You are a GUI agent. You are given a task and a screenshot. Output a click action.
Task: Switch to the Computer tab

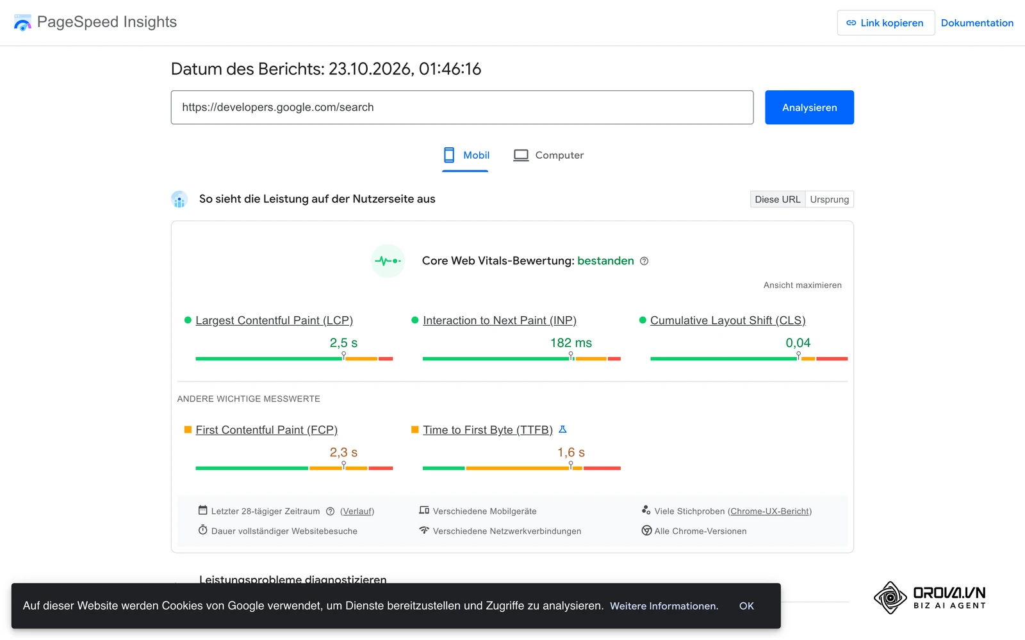pyautogui.click(x=548, y=156)
